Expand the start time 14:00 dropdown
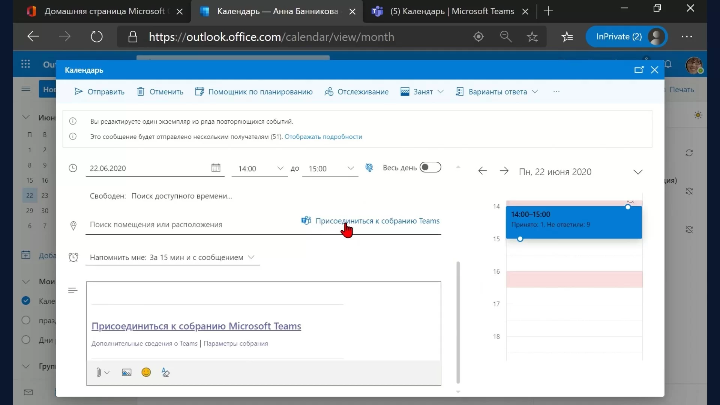Image resolution: width=720 pixels, height=405 pixels. (x=280, y=168)
